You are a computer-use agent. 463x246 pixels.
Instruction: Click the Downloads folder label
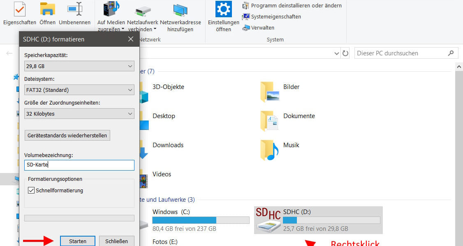[168, 145]
